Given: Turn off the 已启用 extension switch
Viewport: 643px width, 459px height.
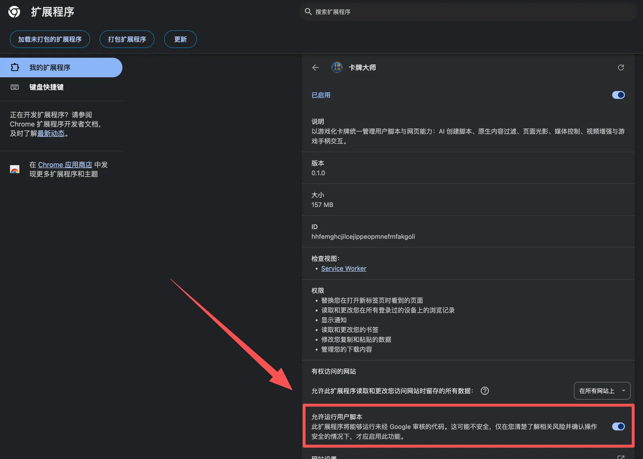Looking at the screenshot, I should (x=618, y=95).
